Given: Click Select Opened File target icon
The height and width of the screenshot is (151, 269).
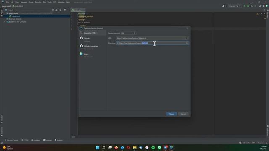Looking at the screenshot, I should 53,10.
